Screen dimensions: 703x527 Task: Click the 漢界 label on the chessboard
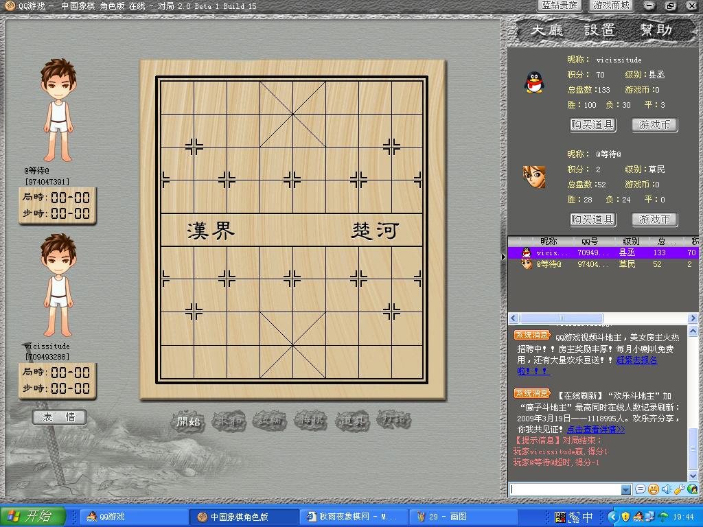point(211,231)
